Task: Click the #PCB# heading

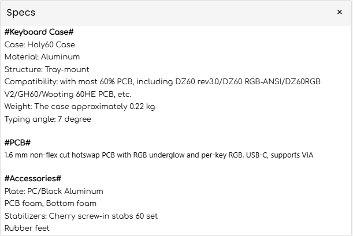Action: [17, 142]
